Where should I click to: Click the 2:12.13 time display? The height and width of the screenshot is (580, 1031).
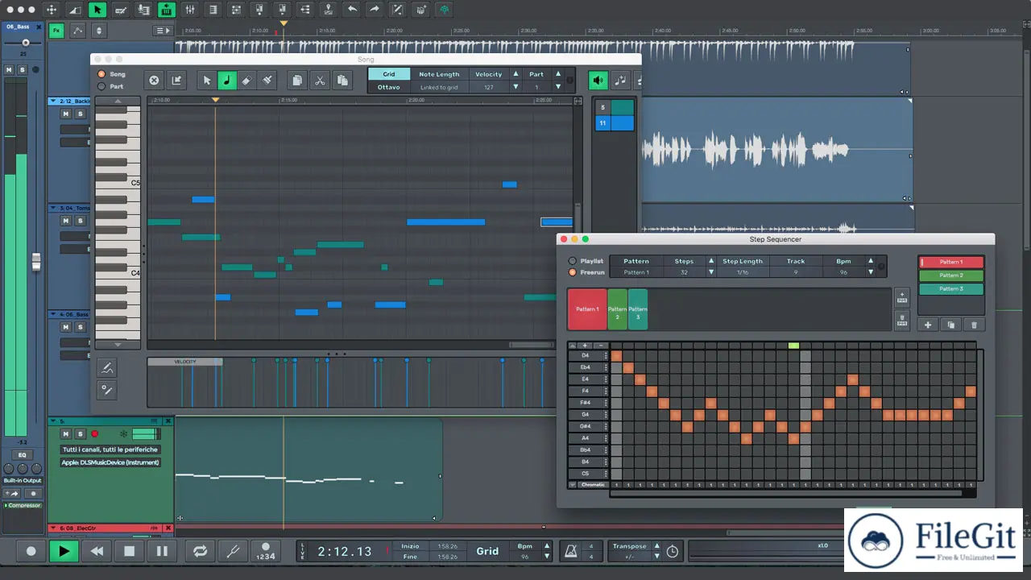(345, 552)
